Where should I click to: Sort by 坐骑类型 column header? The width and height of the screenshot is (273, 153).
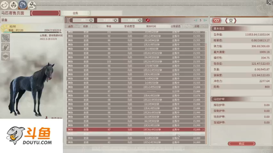point(129,27)
